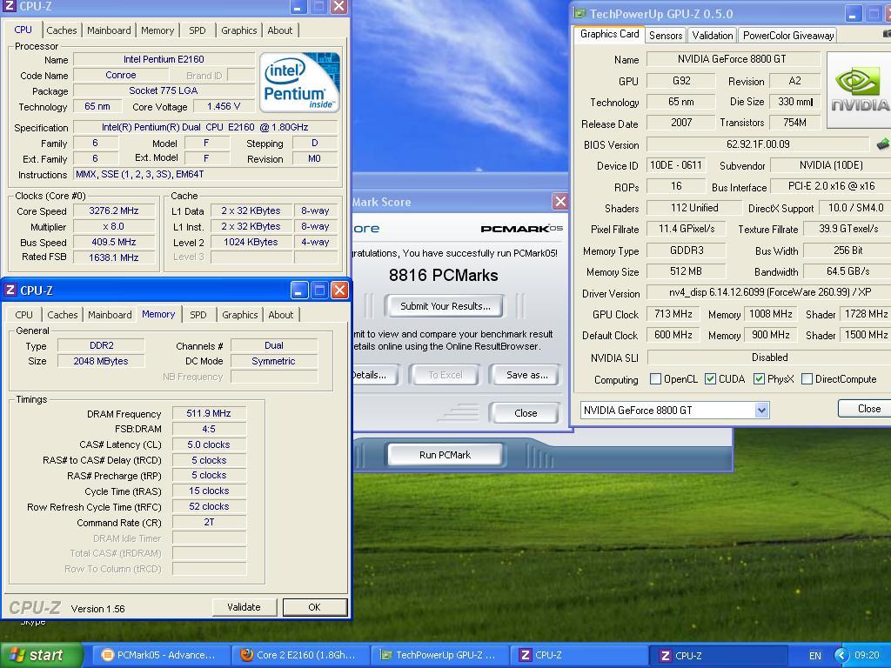Click DRAM Frequency value 511.9 MHz

pos(209,413)
